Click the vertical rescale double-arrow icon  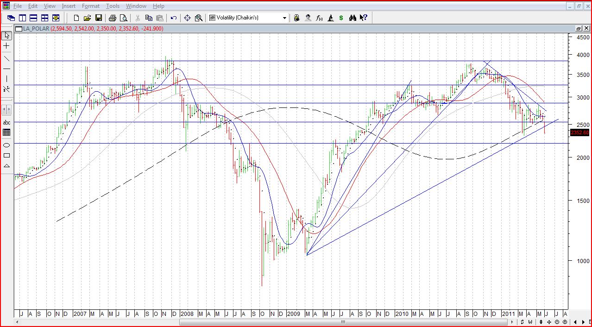coord(541,322)
